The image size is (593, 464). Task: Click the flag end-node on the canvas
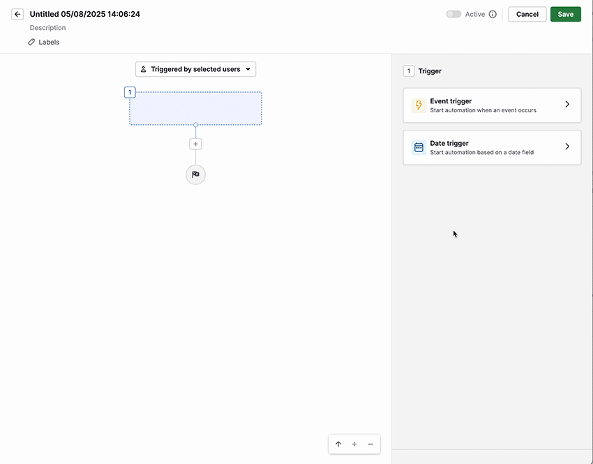pos(195,174)
